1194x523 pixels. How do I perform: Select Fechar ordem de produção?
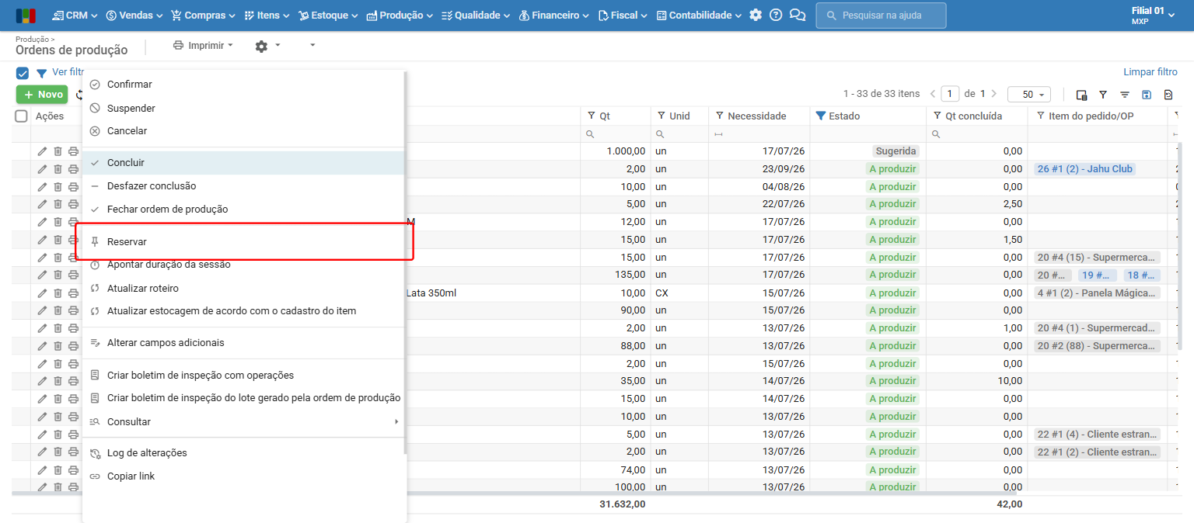[x=244, y=210]
